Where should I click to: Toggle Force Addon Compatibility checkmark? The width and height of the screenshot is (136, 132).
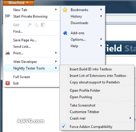[x=64, y=126]
